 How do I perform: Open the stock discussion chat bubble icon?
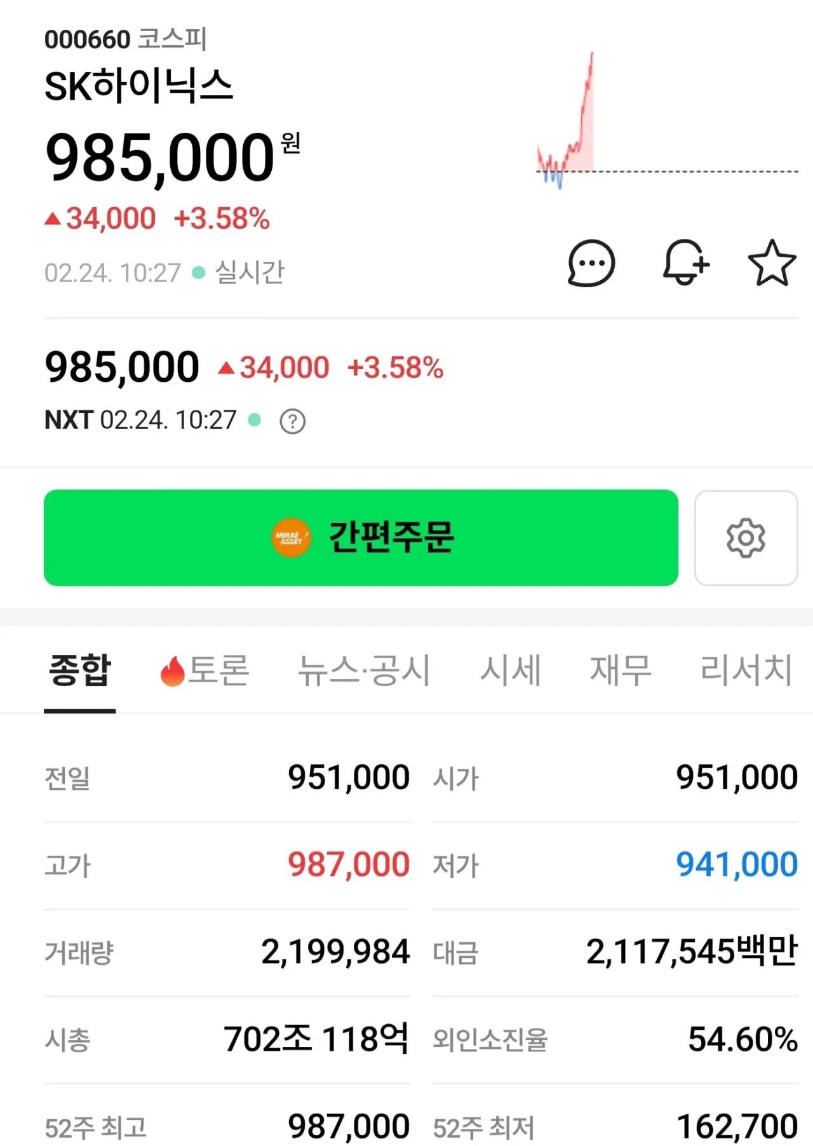point(591,263)
